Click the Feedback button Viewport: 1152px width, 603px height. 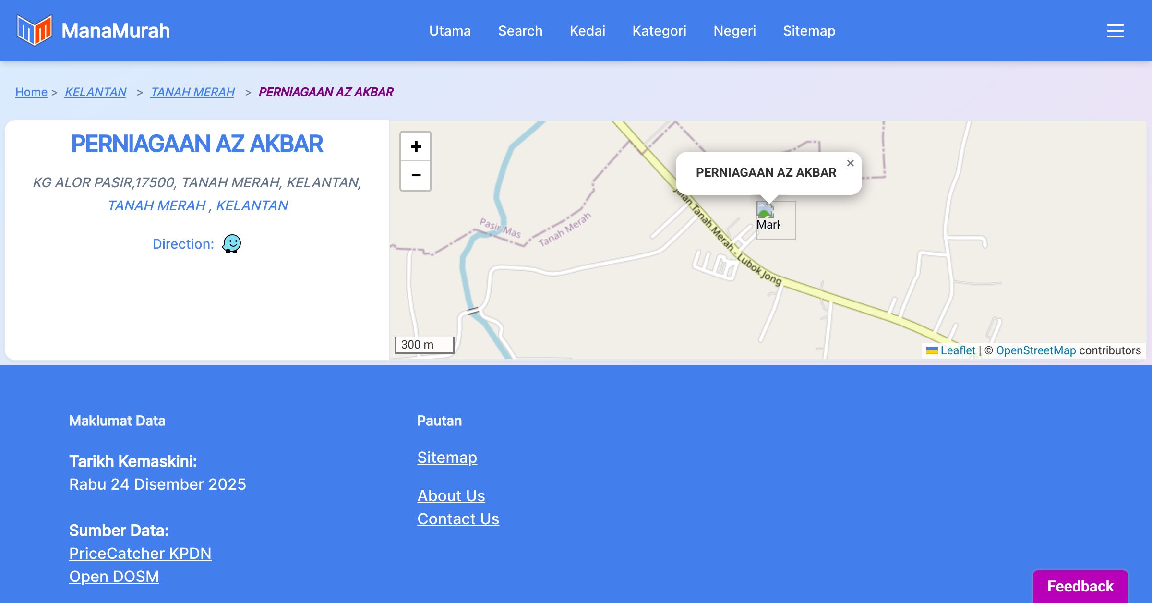pyautogui.click(x=1080, y=586)
